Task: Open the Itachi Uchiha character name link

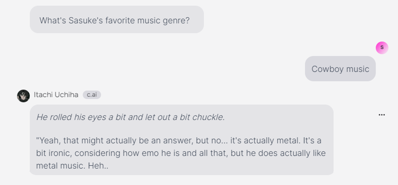Action: pyautogui.click(x=56, y=95)
